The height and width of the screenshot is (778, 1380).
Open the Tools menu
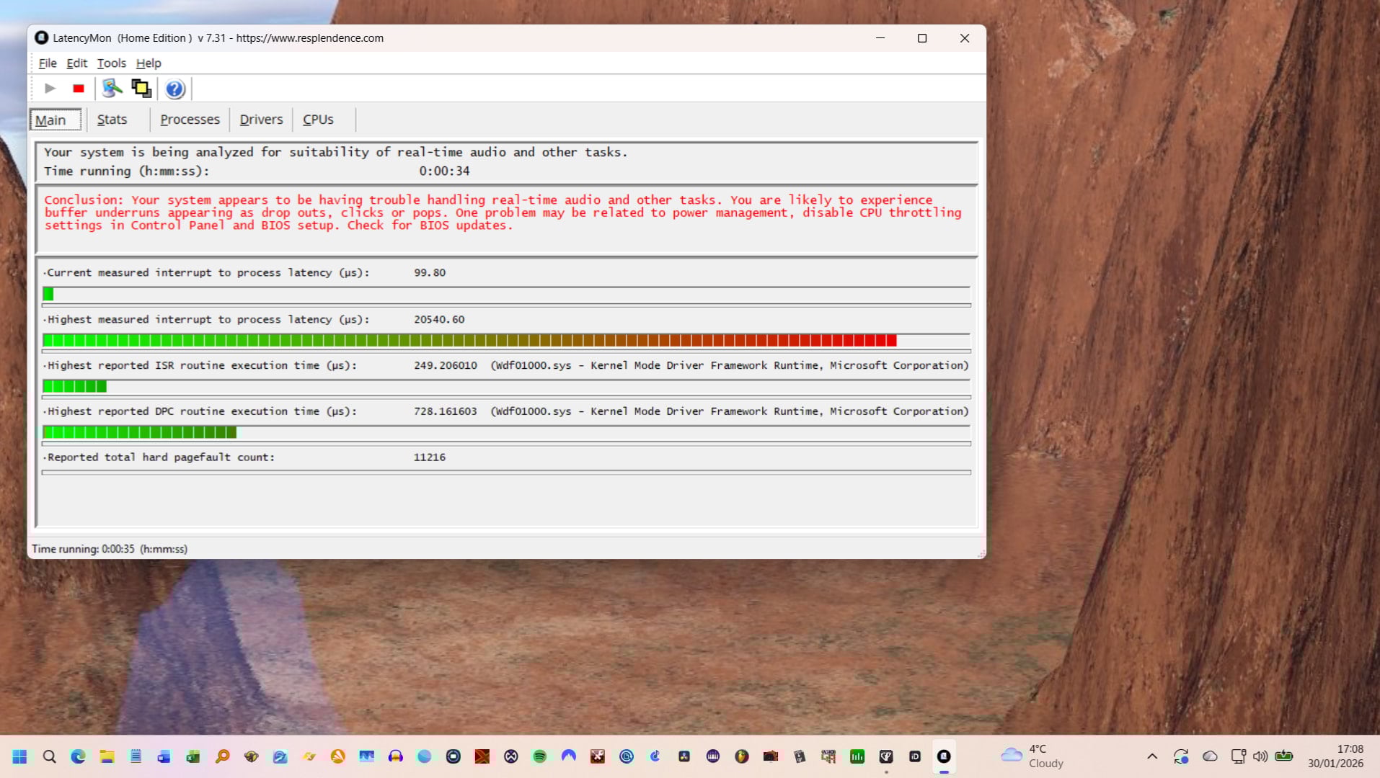[x=111, y=63]
